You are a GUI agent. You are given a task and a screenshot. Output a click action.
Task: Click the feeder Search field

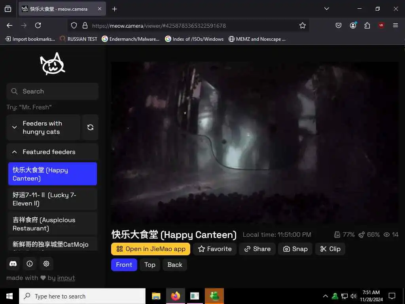(x=53, y=91)
